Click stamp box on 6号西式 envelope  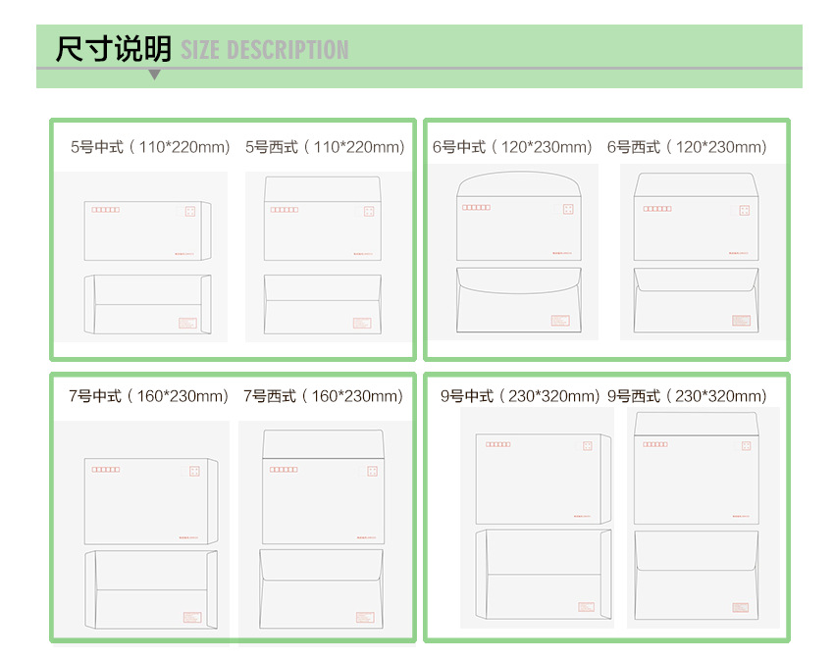745,211
